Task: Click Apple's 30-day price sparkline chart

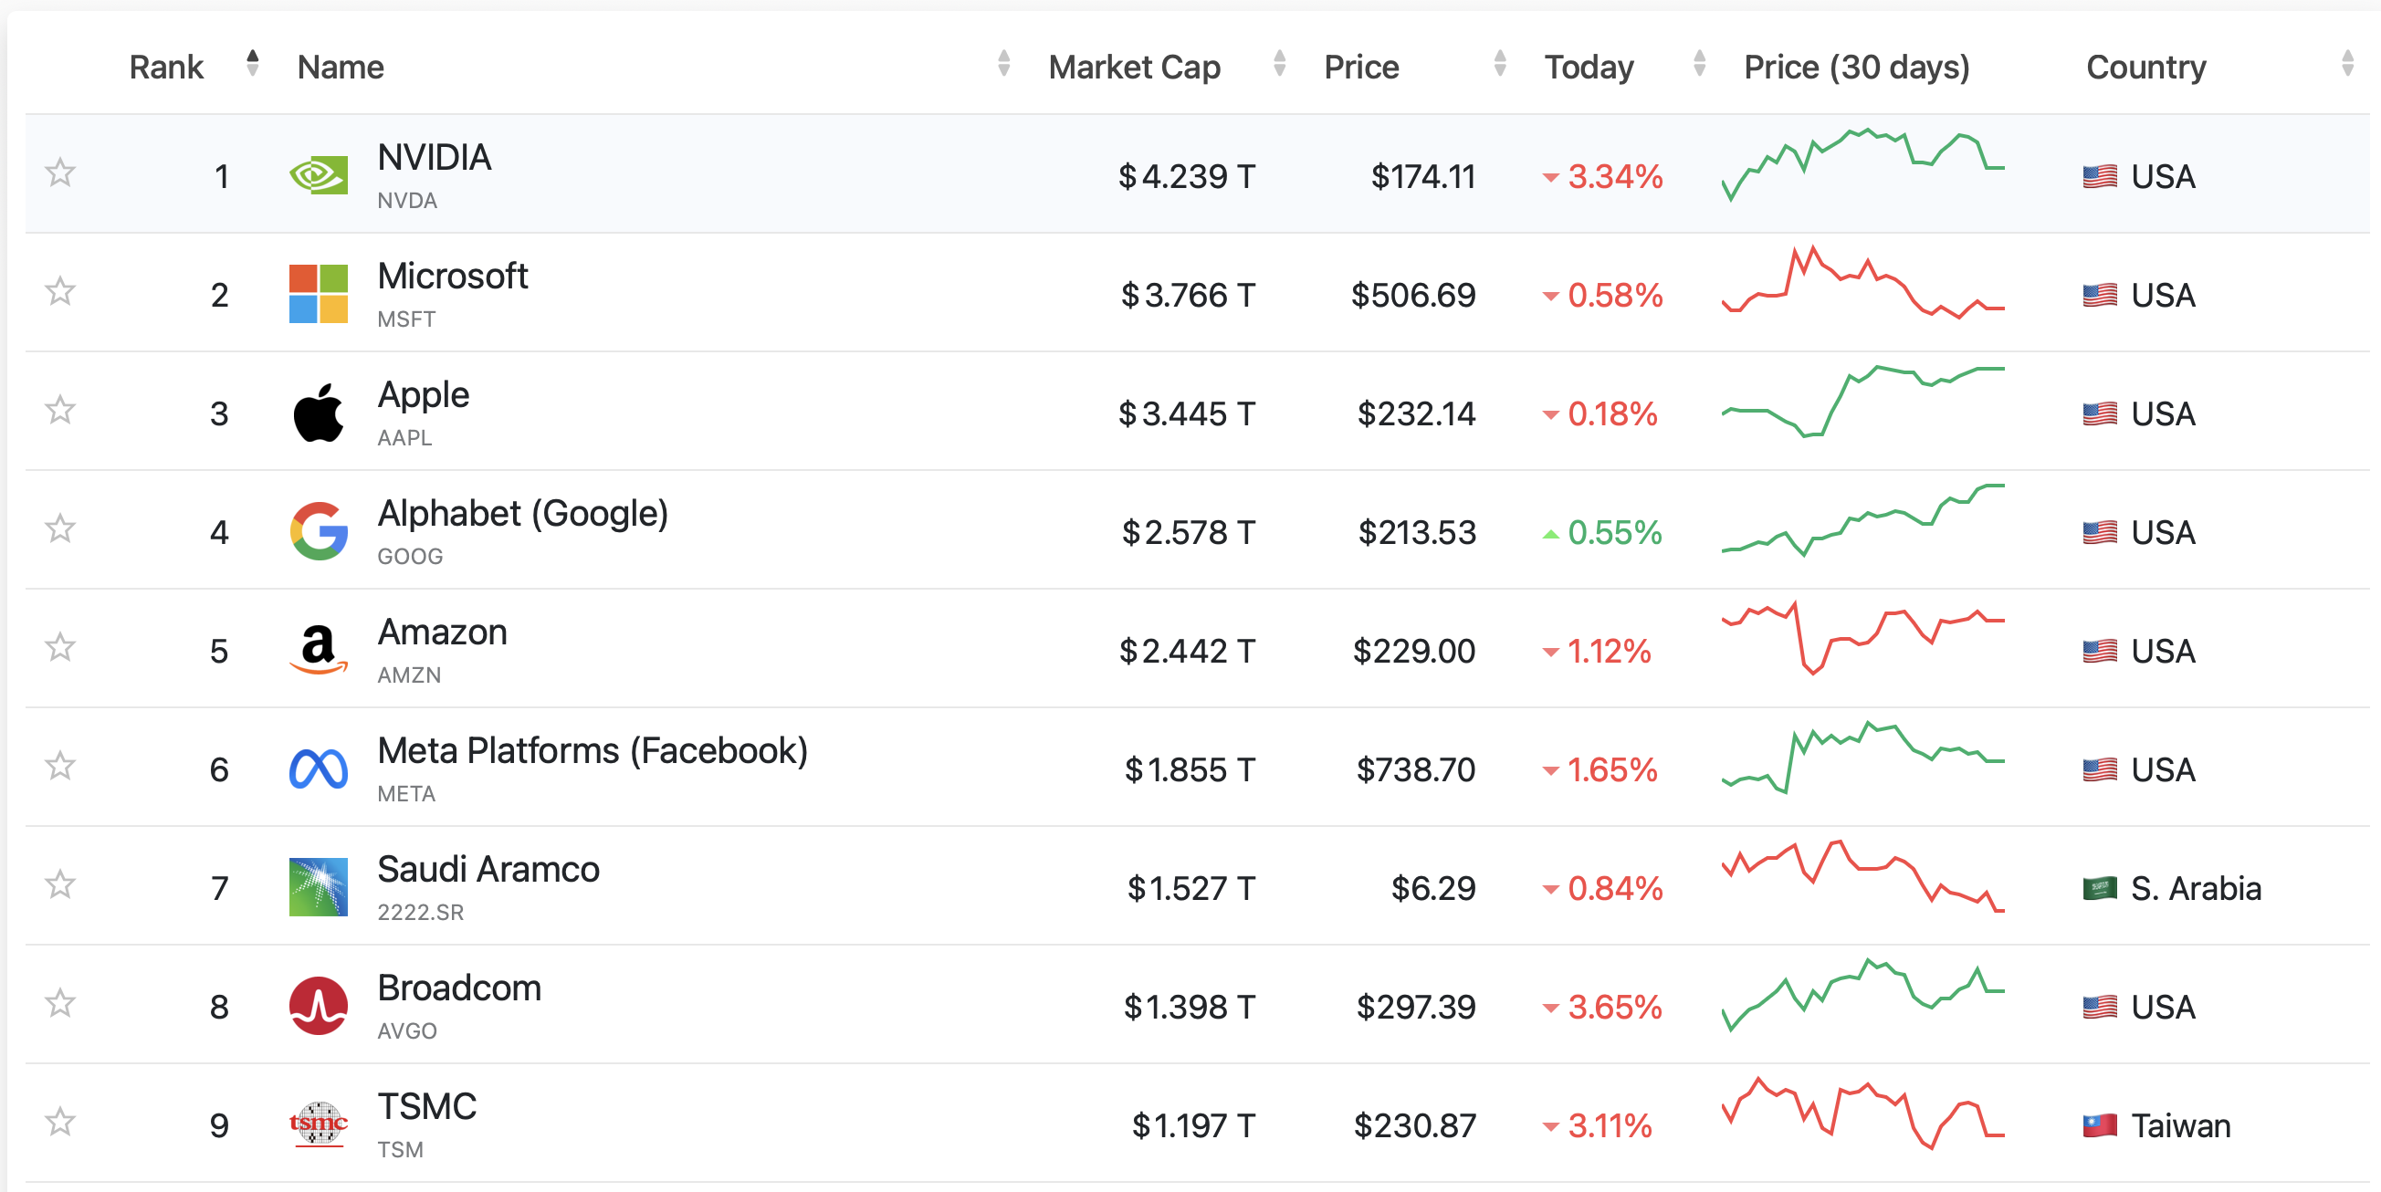Action: click(1862, 402)
